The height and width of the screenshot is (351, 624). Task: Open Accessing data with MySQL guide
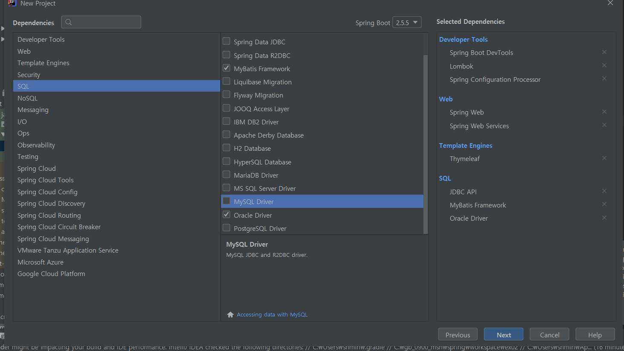272,314
